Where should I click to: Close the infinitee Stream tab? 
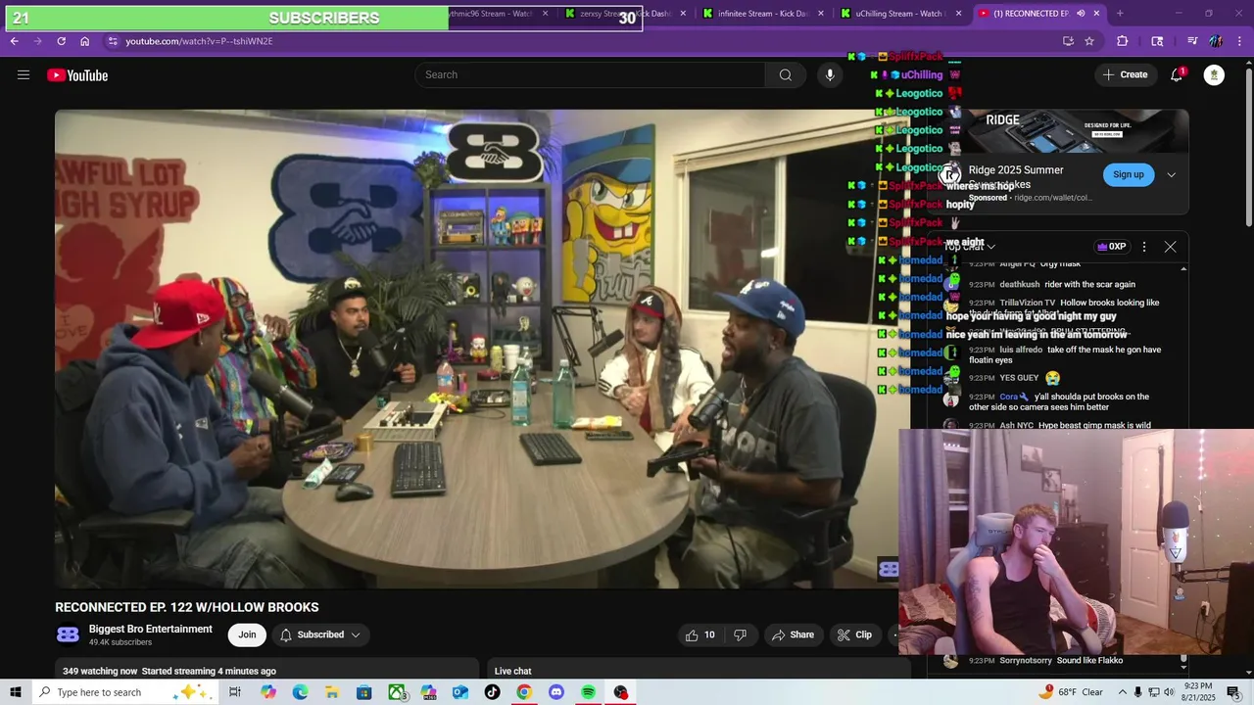pos(820,14)
